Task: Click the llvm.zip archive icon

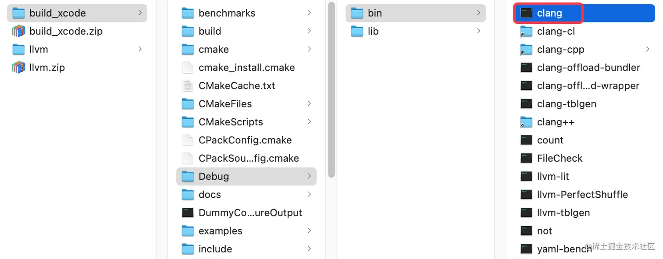Action: pos(18,67)
